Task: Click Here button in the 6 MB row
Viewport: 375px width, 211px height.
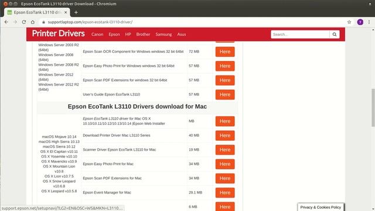Action: 225,207
